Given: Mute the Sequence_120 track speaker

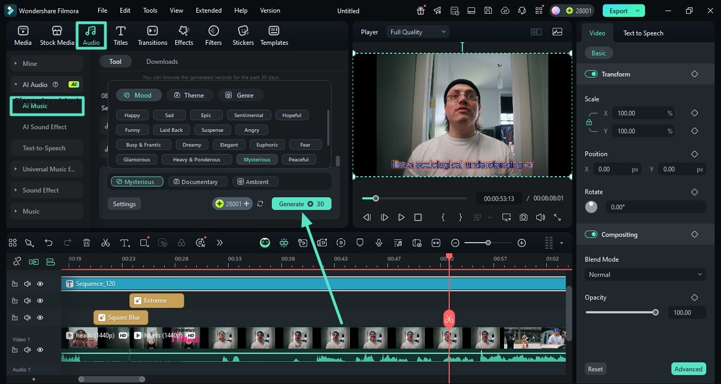Looking at the screenshot, I should point(27,284).
